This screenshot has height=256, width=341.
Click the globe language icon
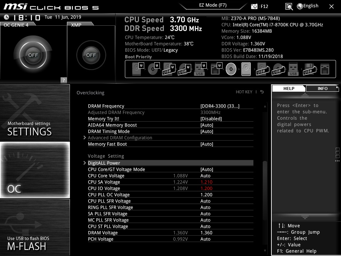(300, 6)
